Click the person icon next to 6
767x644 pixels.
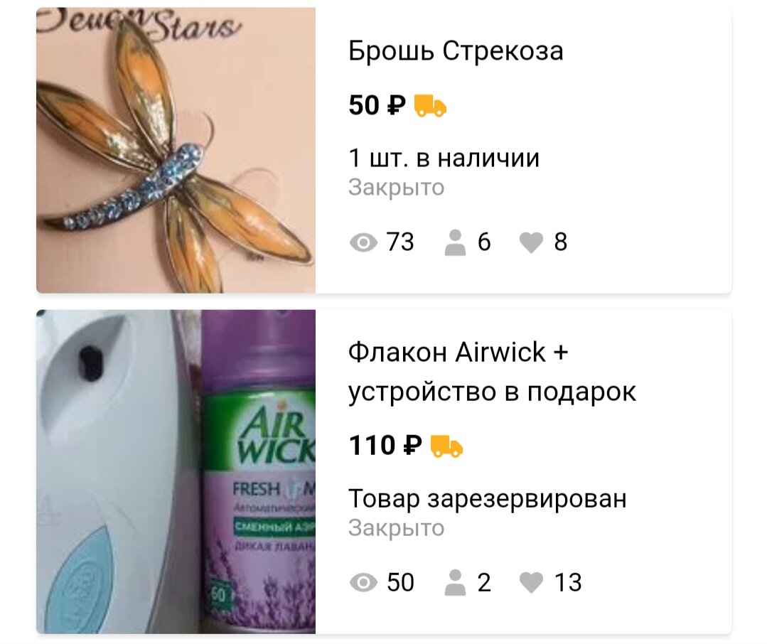pos(455,242)
